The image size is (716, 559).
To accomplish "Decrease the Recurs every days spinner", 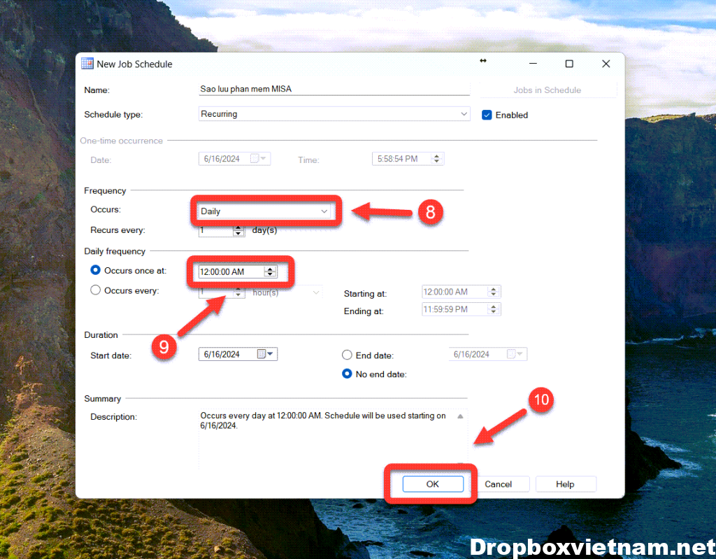I will click(238, 233).
